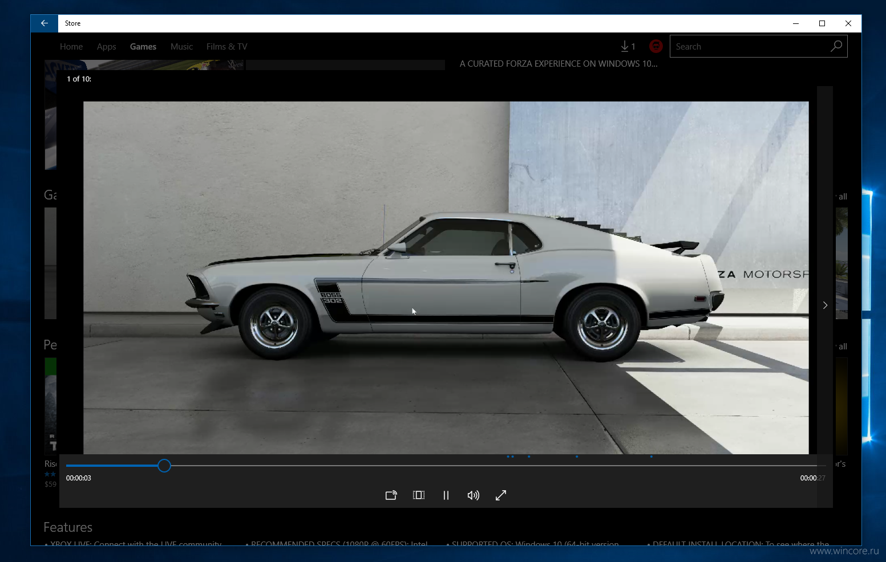The width and height of the screenshot is (886, 562).
Task: Open the red user account avatar
Action: [x=656, y=46]
